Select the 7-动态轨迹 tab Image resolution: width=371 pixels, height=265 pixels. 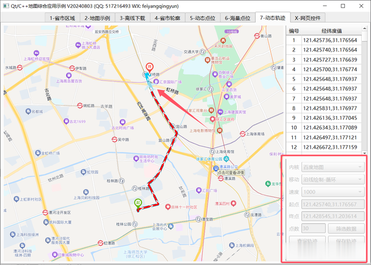pyautogui.click(x=272, y=18)
